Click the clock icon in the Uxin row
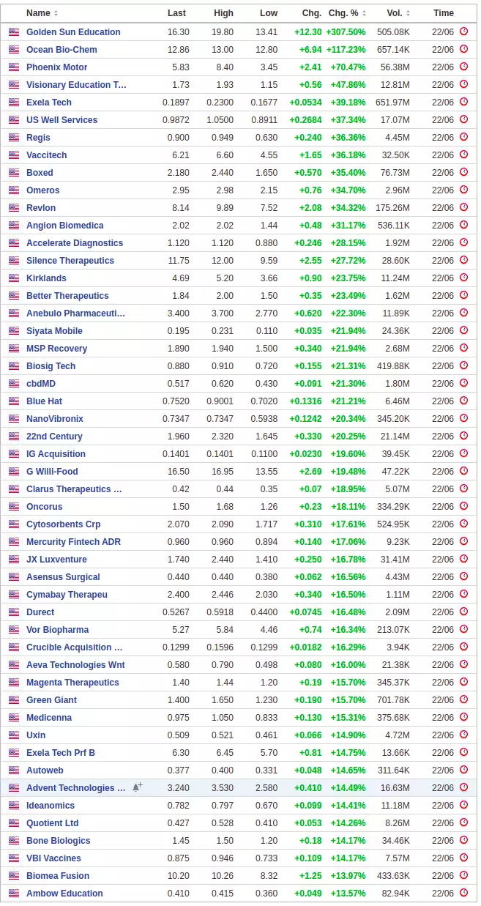Screen dimensions: 481x906 coord(463,735)
